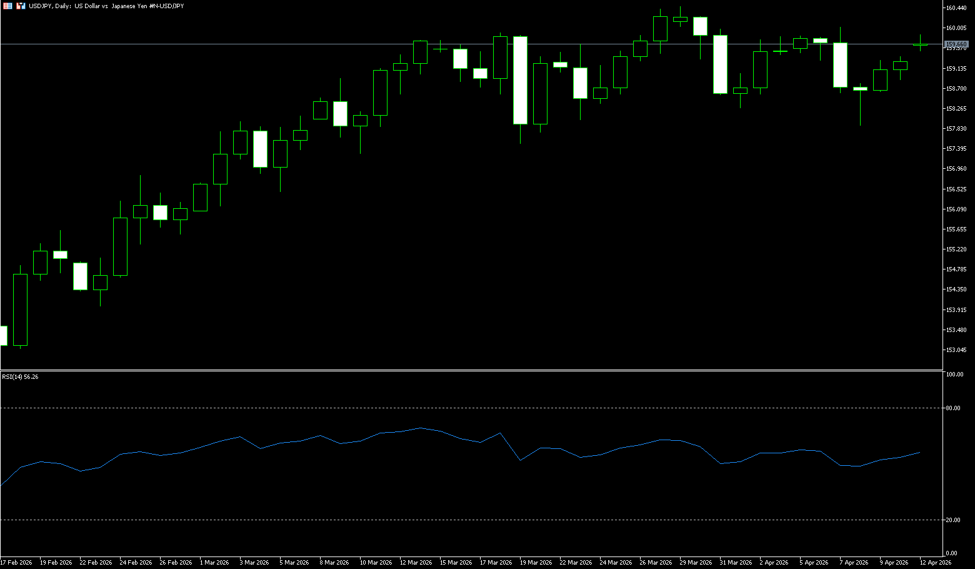The height and width of the screenshot is (569, 975).
Task: Select the tall white candle above 19 Mar 2026
Action: 520,80
